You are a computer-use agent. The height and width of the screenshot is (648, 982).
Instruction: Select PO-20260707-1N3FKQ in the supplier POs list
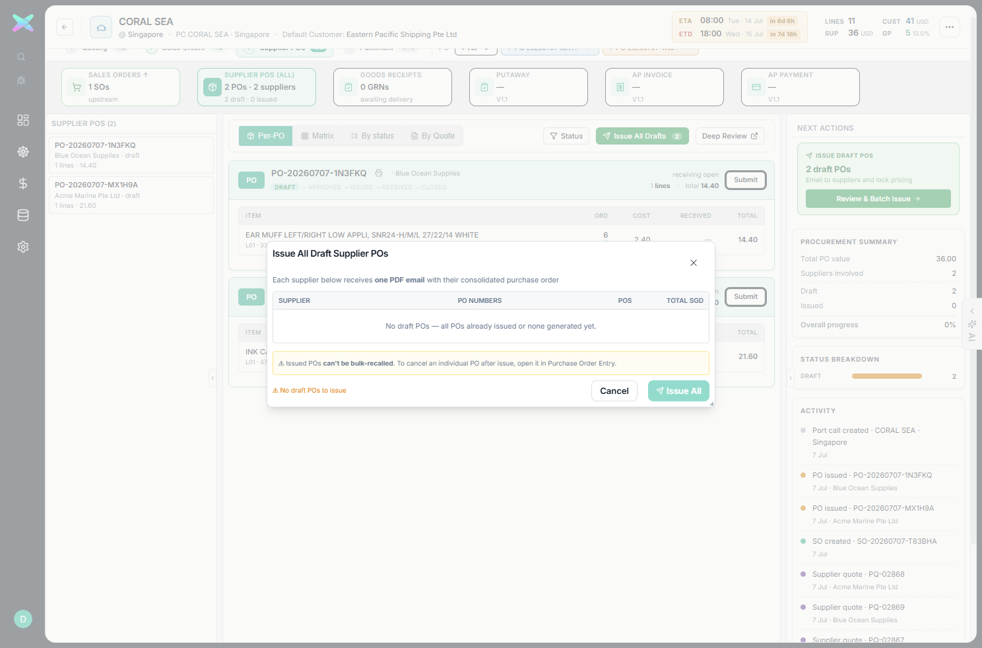[131, 155]
